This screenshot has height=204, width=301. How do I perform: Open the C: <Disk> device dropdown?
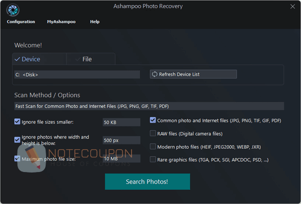click(77, 75)
